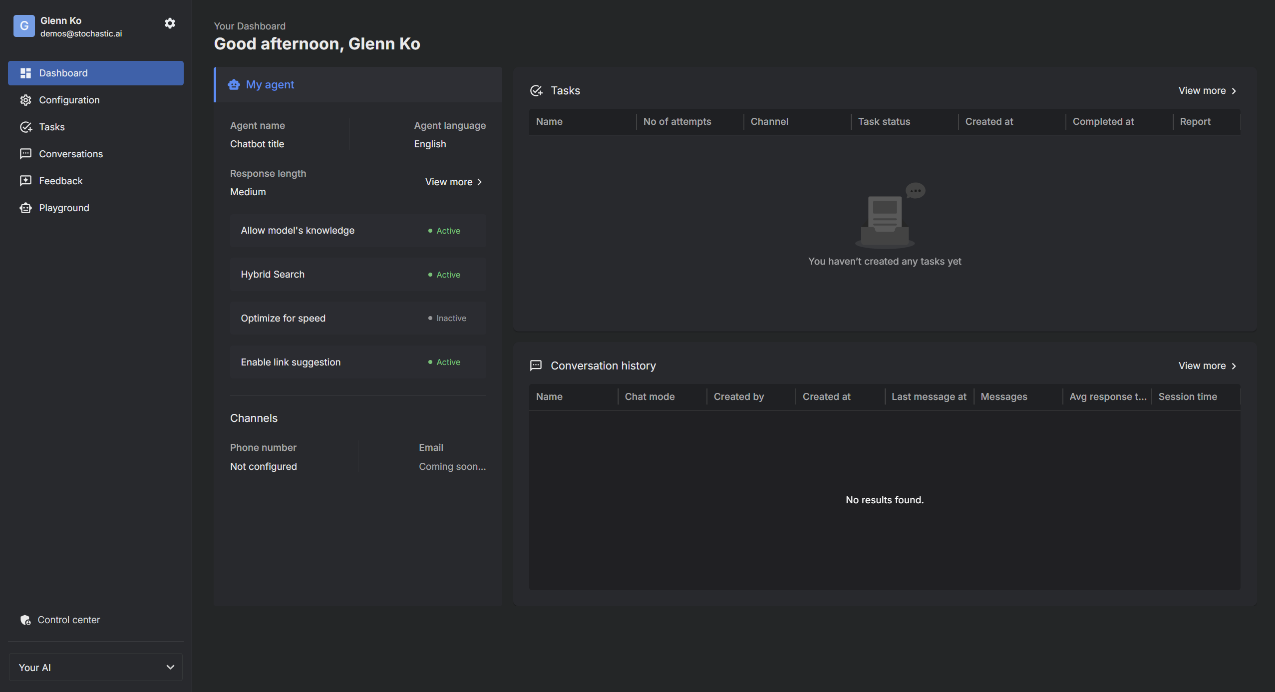Open Playground environment
The image size is (1275, 692).
click(x=64, y=207)
